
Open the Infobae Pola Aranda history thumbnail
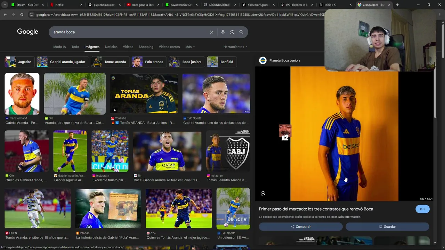pyautogui.click(x=108, y=208)
